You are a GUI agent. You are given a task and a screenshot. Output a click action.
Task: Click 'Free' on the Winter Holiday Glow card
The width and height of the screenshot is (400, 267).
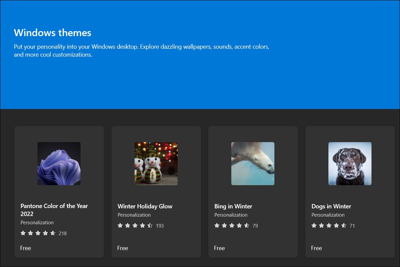click(x=123, y=248)
